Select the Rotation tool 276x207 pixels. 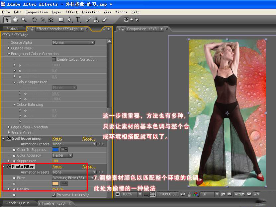pos(34,20)
